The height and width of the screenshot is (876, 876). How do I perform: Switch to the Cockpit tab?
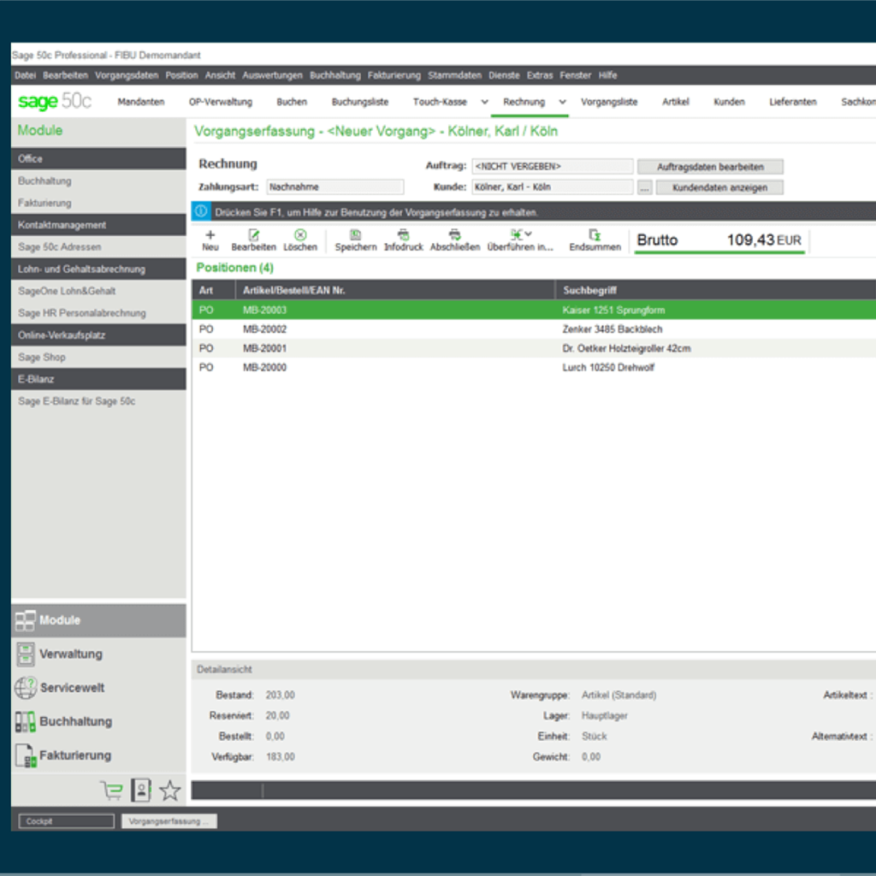click(x=67, y=821)
